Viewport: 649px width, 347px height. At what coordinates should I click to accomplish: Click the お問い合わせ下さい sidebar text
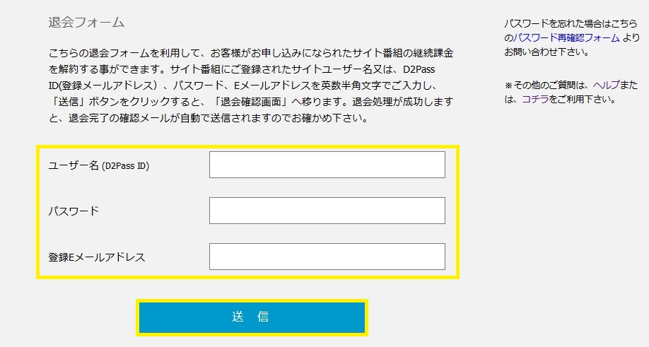tap(546, 52)
